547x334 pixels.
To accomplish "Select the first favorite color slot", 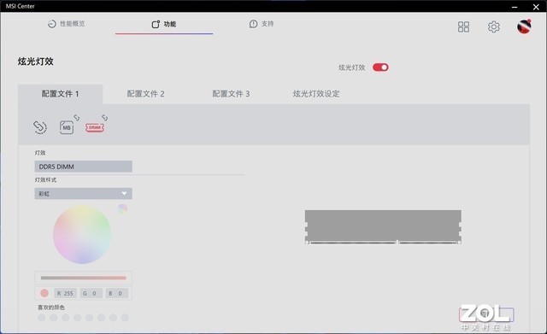I will pos(42,318).
